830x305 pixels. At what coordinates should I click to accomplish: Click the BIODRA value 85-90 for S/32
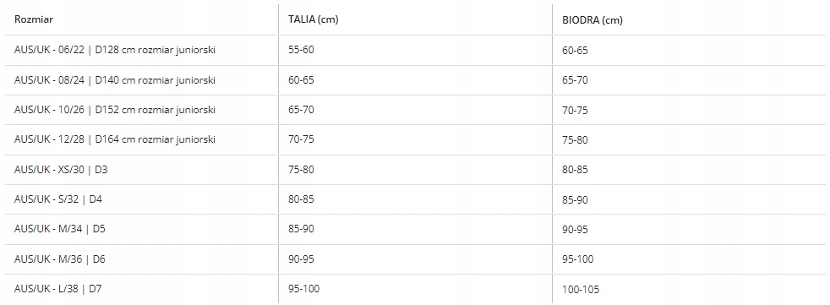pos(575,200)
